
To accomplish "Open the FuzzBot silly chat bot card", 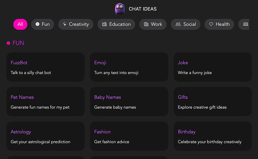I will (x=45, y=67).
